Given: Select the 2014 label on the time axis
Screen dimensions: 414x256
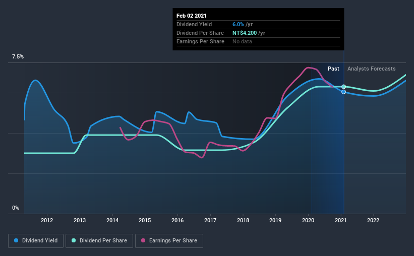Looking at the screenshot, I should 112,220.
